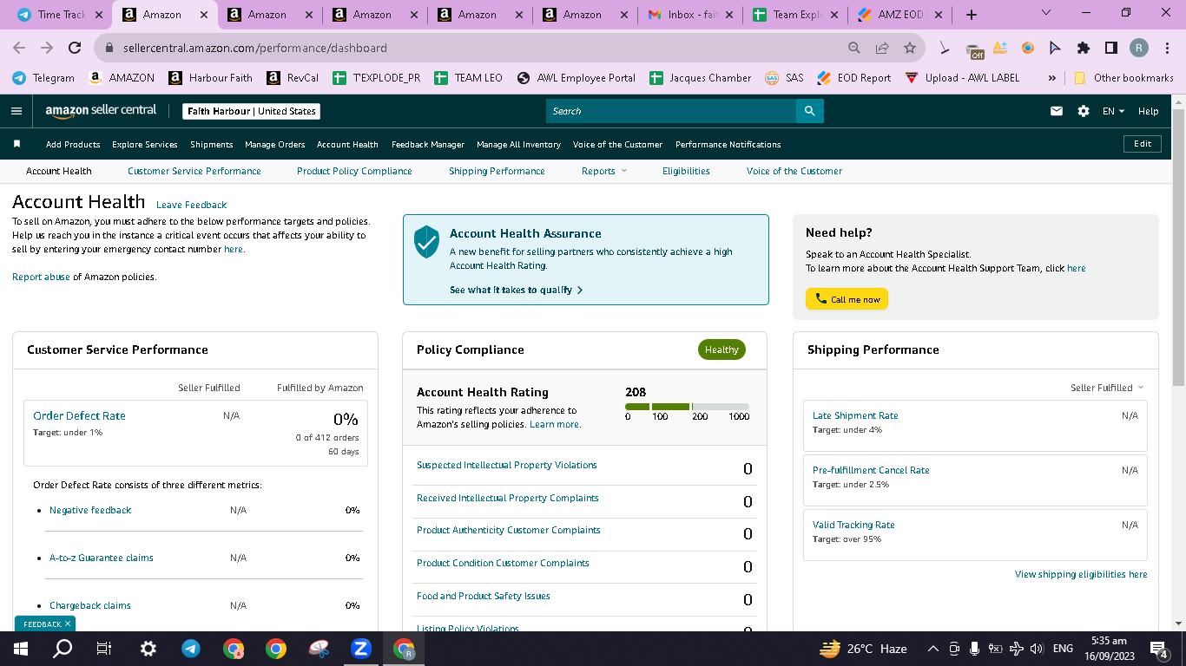Viewport: 1186px width, 666px height.
Task: Click the Amazon Seller Central logo
Action: [x=102, y=111]
